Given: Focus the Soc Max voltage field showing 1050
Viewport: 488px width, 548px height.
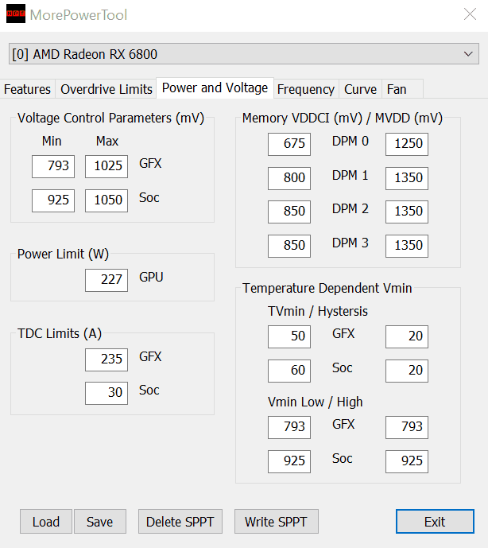Looking at the screenshot, I should click(107, 200).
